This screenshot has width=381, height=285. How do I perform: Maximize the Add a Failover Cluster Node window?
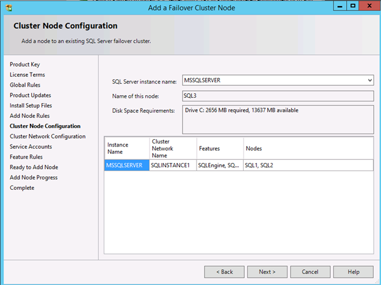coord(352,6)
